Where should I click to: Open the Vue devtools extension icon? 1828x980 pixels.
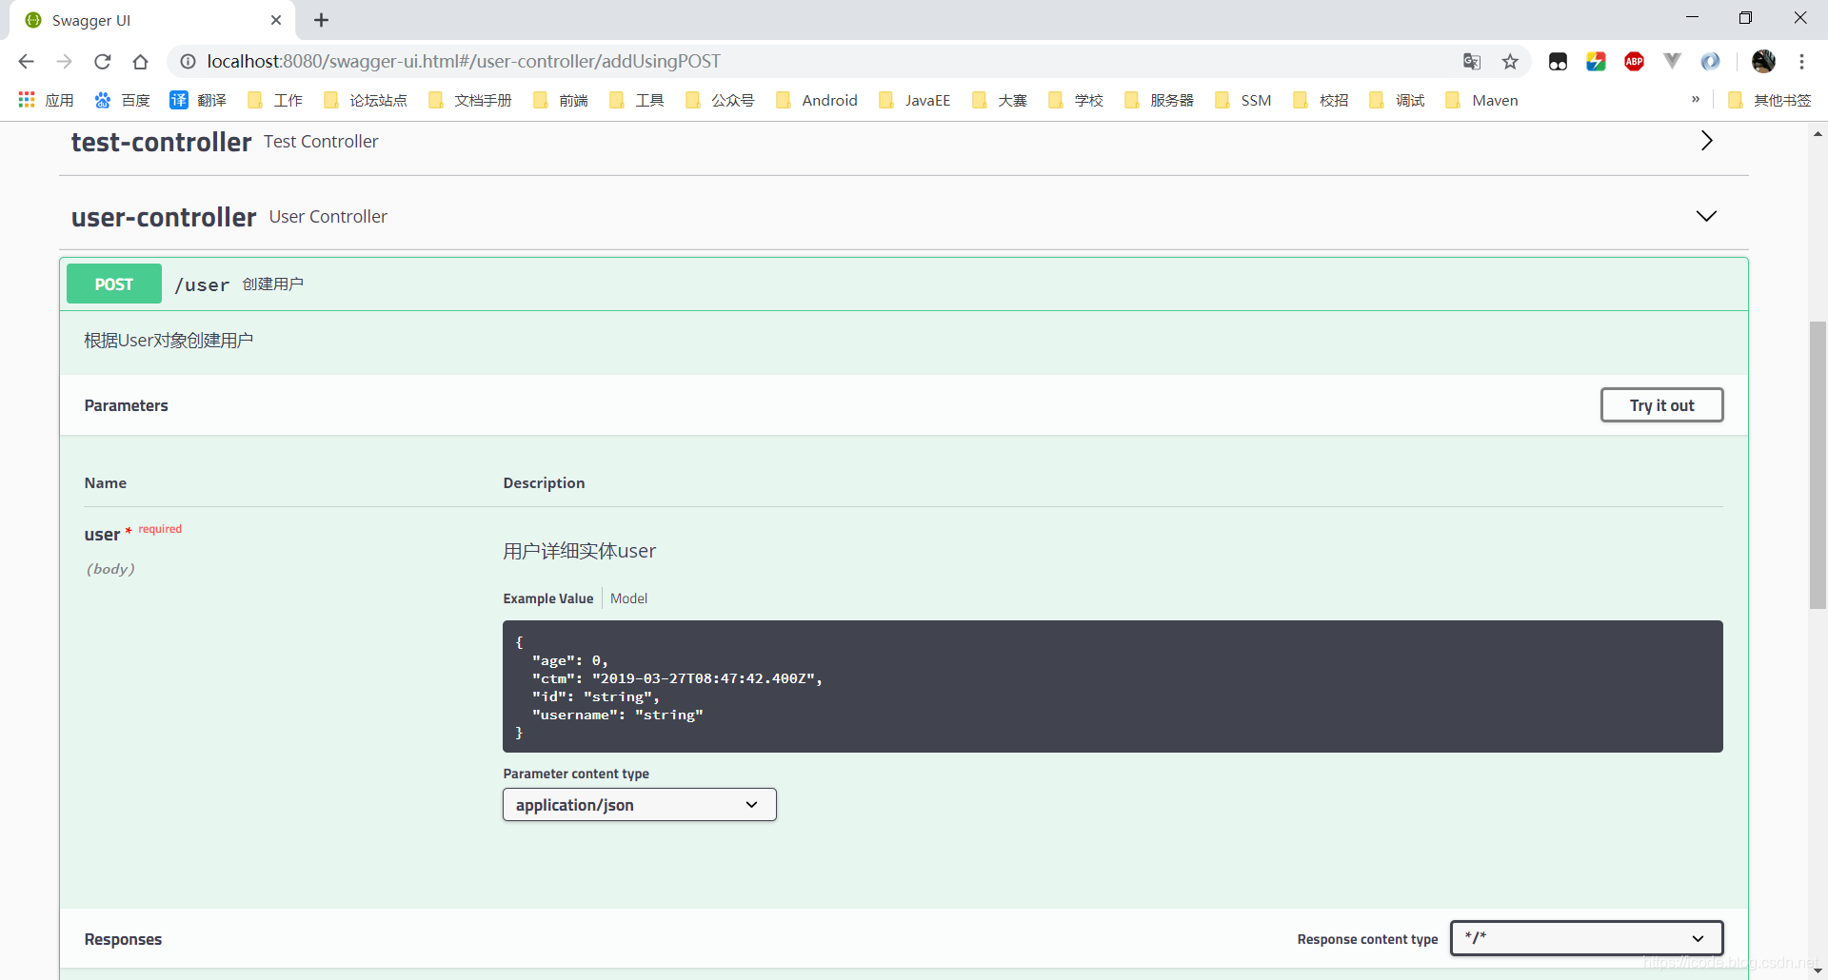1672,61
